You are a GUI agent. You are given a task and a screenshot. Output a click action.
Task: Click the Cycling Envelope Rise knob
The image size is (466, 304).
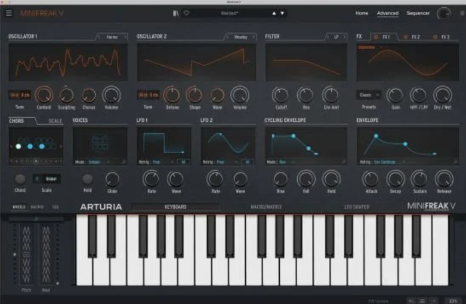(280, 179)
